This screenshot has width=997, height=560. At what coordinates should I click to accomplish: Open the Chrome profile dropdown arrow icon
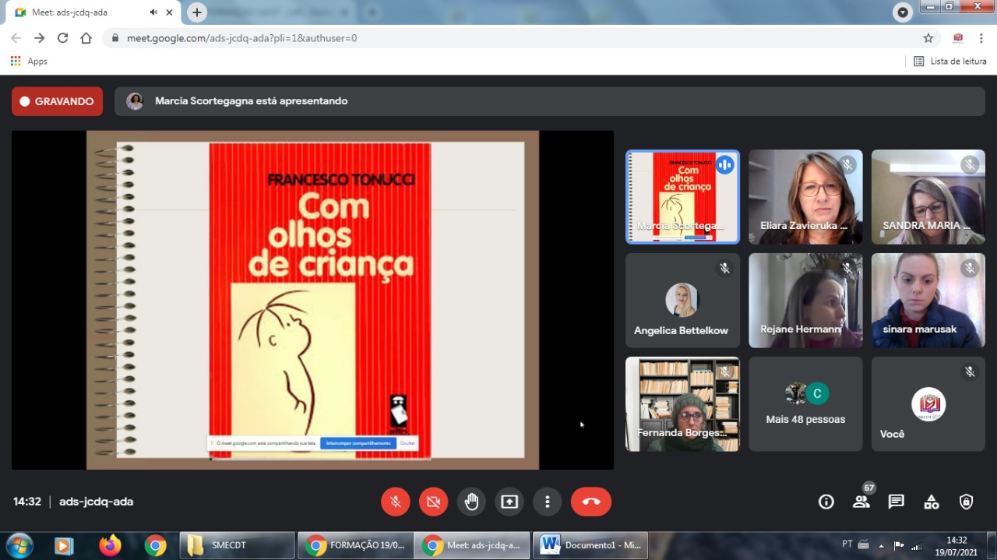pos(903,12)
